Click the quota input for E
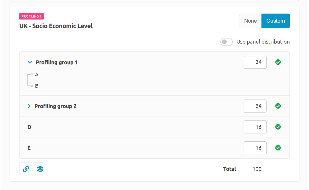 point(255,148)
